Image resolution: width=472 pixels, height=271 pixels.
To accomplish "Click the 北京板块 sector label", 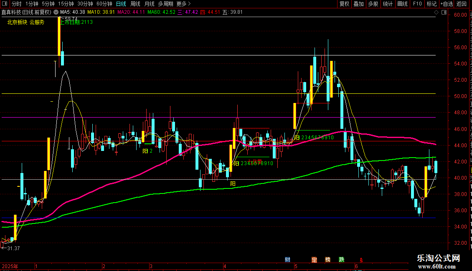I will tap(17, 22).
